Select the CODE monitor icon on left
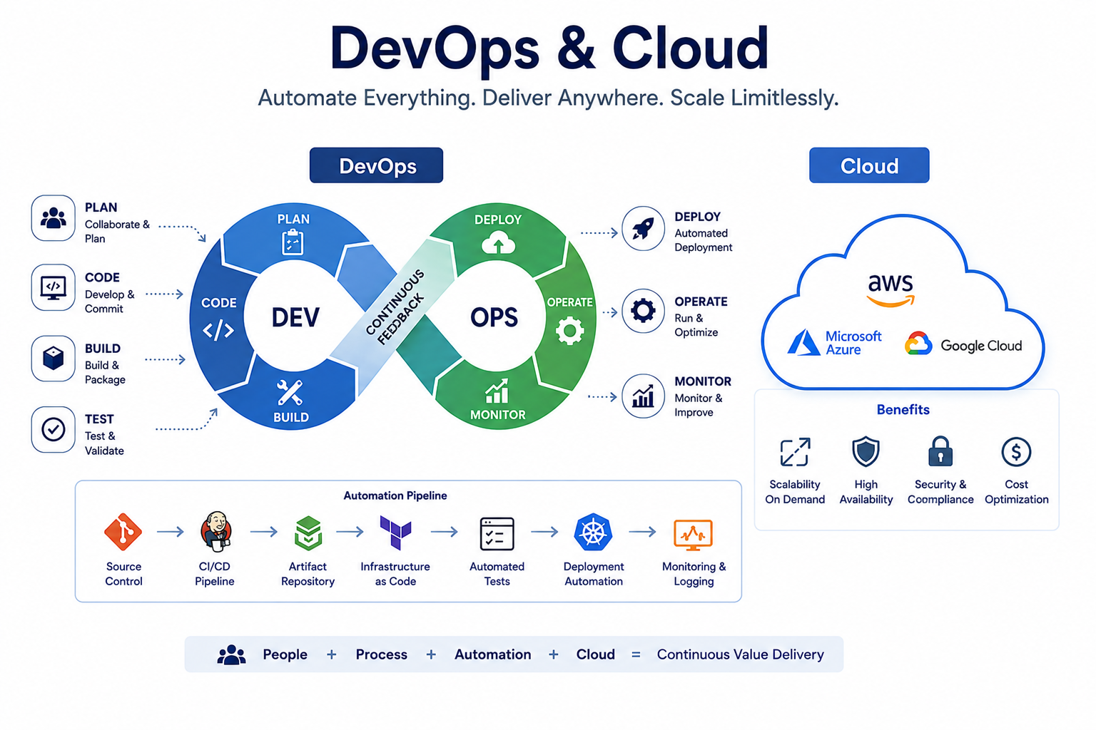 pyautogui.click(x=54, y=288)
